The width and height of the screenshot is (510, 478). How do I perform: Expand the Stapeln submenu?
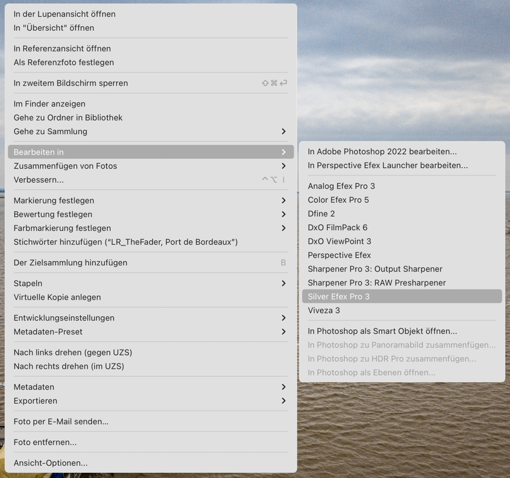click(151, 283)
